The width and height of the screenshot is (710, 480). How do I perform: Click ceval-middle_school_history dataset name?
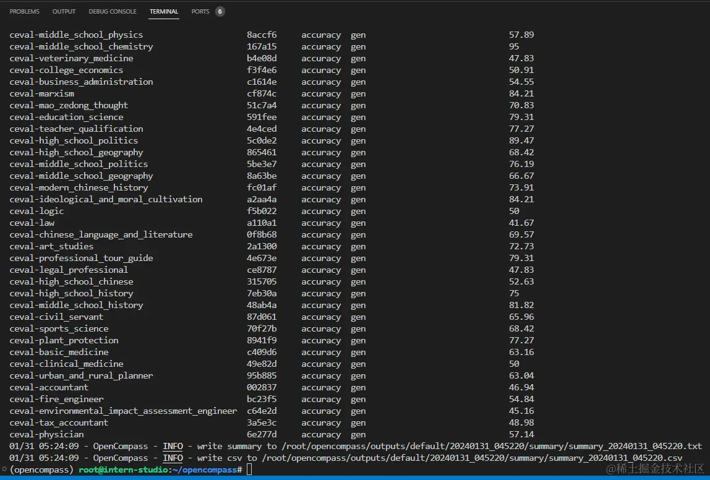[x=76, y=306]
